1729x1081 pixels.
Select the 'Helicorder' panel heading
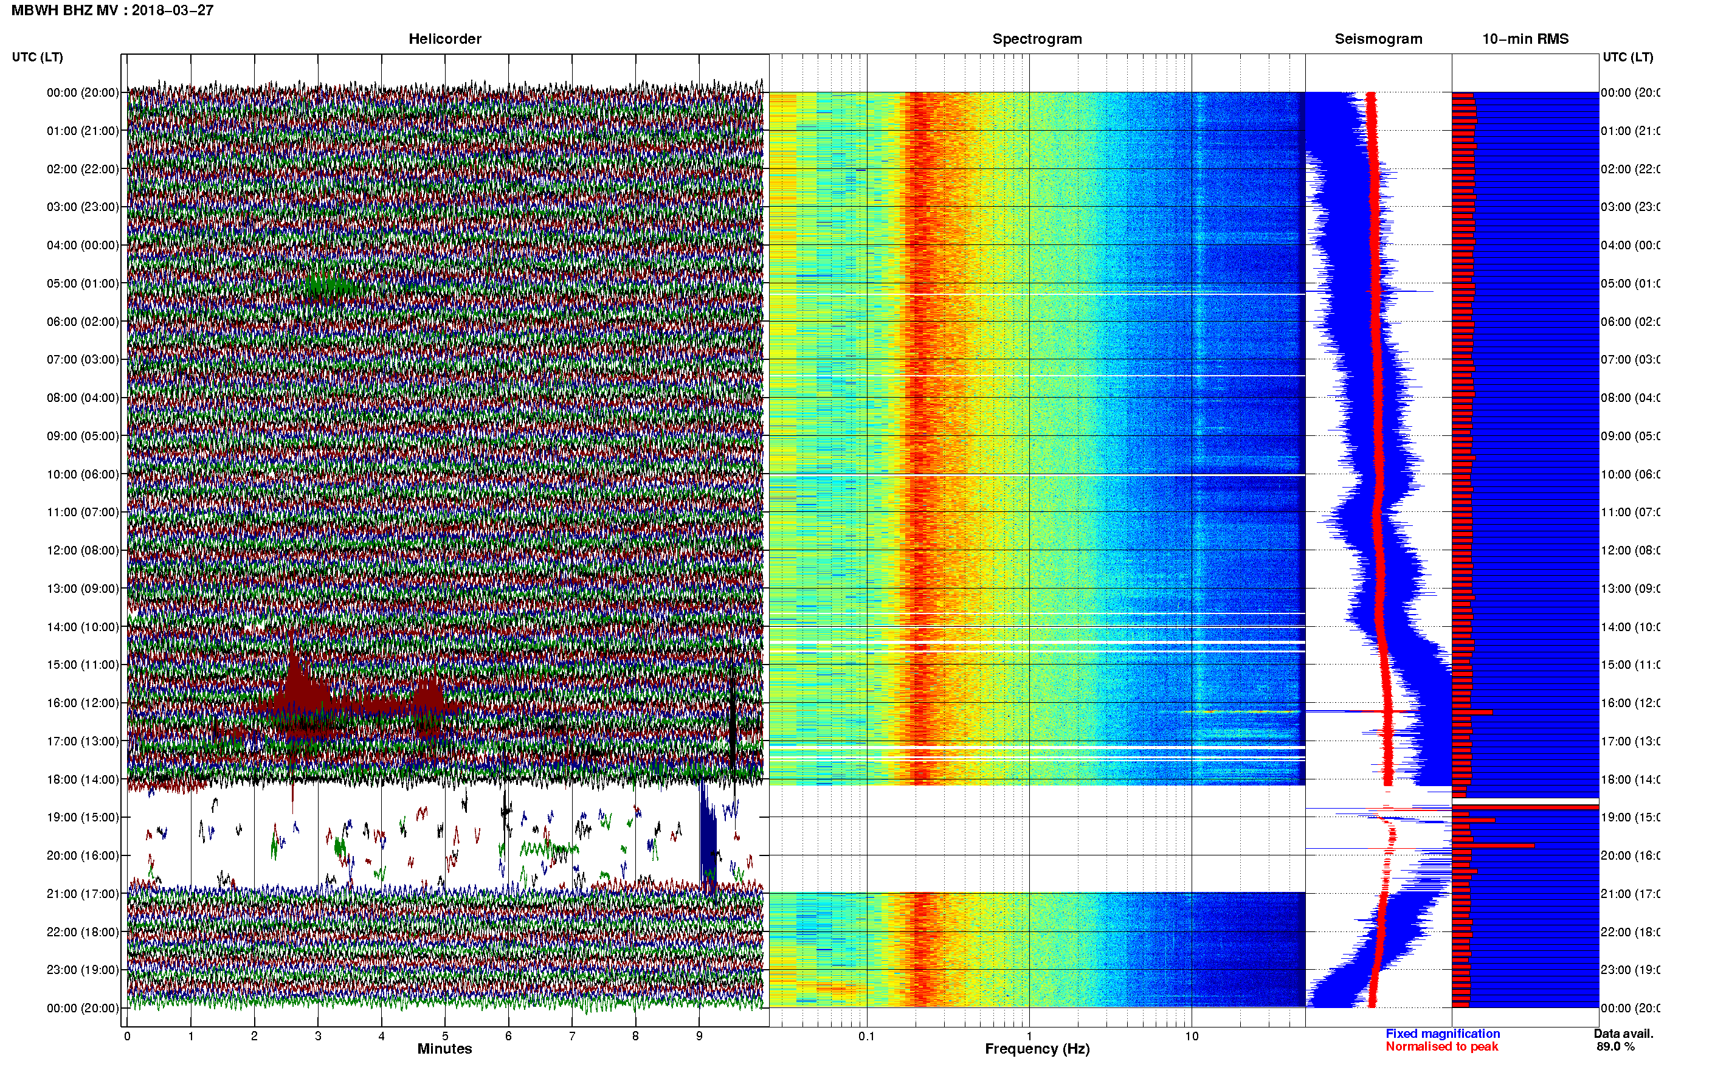pos(444,39)
